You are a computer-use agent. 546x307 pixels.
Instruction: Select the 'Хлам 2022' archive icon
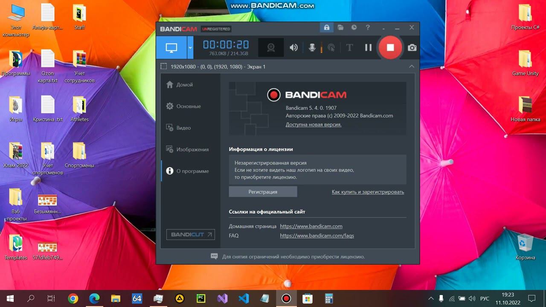pos(16,155)
